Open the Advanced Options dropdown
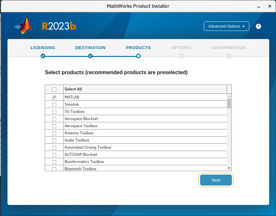 (226, 26)
